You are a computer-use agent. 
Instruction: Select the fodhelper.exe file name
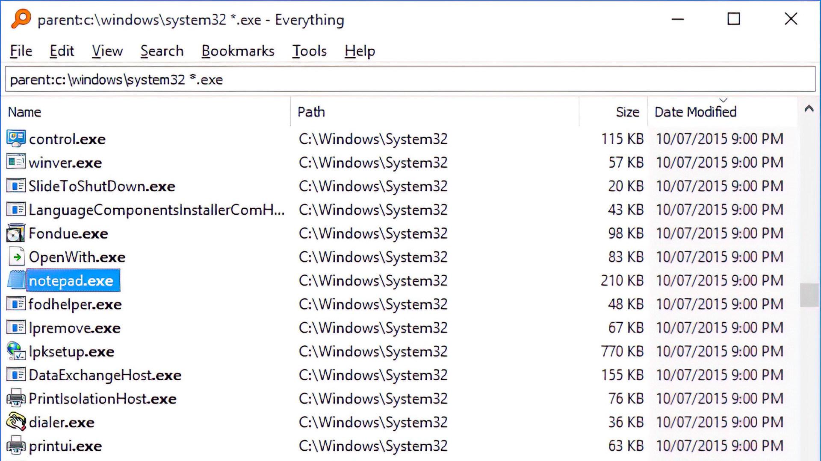click(75, 304)
